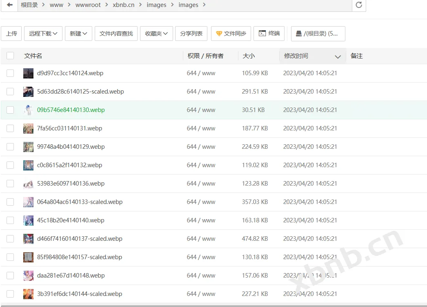
Task: Check the box for 53983e6097140136.webp
Action: [10, 184]
